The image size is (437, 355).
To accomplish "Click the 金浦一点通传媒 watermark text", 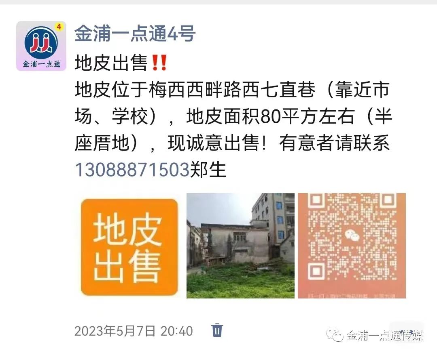I will pos(385,336).
